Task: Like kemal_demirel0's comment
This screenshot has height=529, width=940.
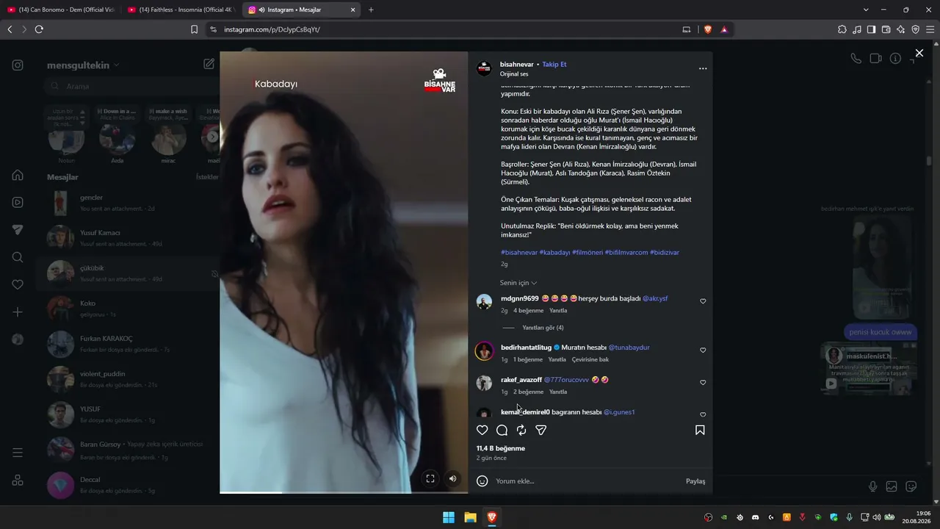Action: pyautogui.click(x=703, y=414)
